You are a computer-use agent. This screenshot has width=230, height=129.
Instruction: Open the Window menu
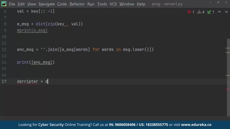(x=126, y=4)
